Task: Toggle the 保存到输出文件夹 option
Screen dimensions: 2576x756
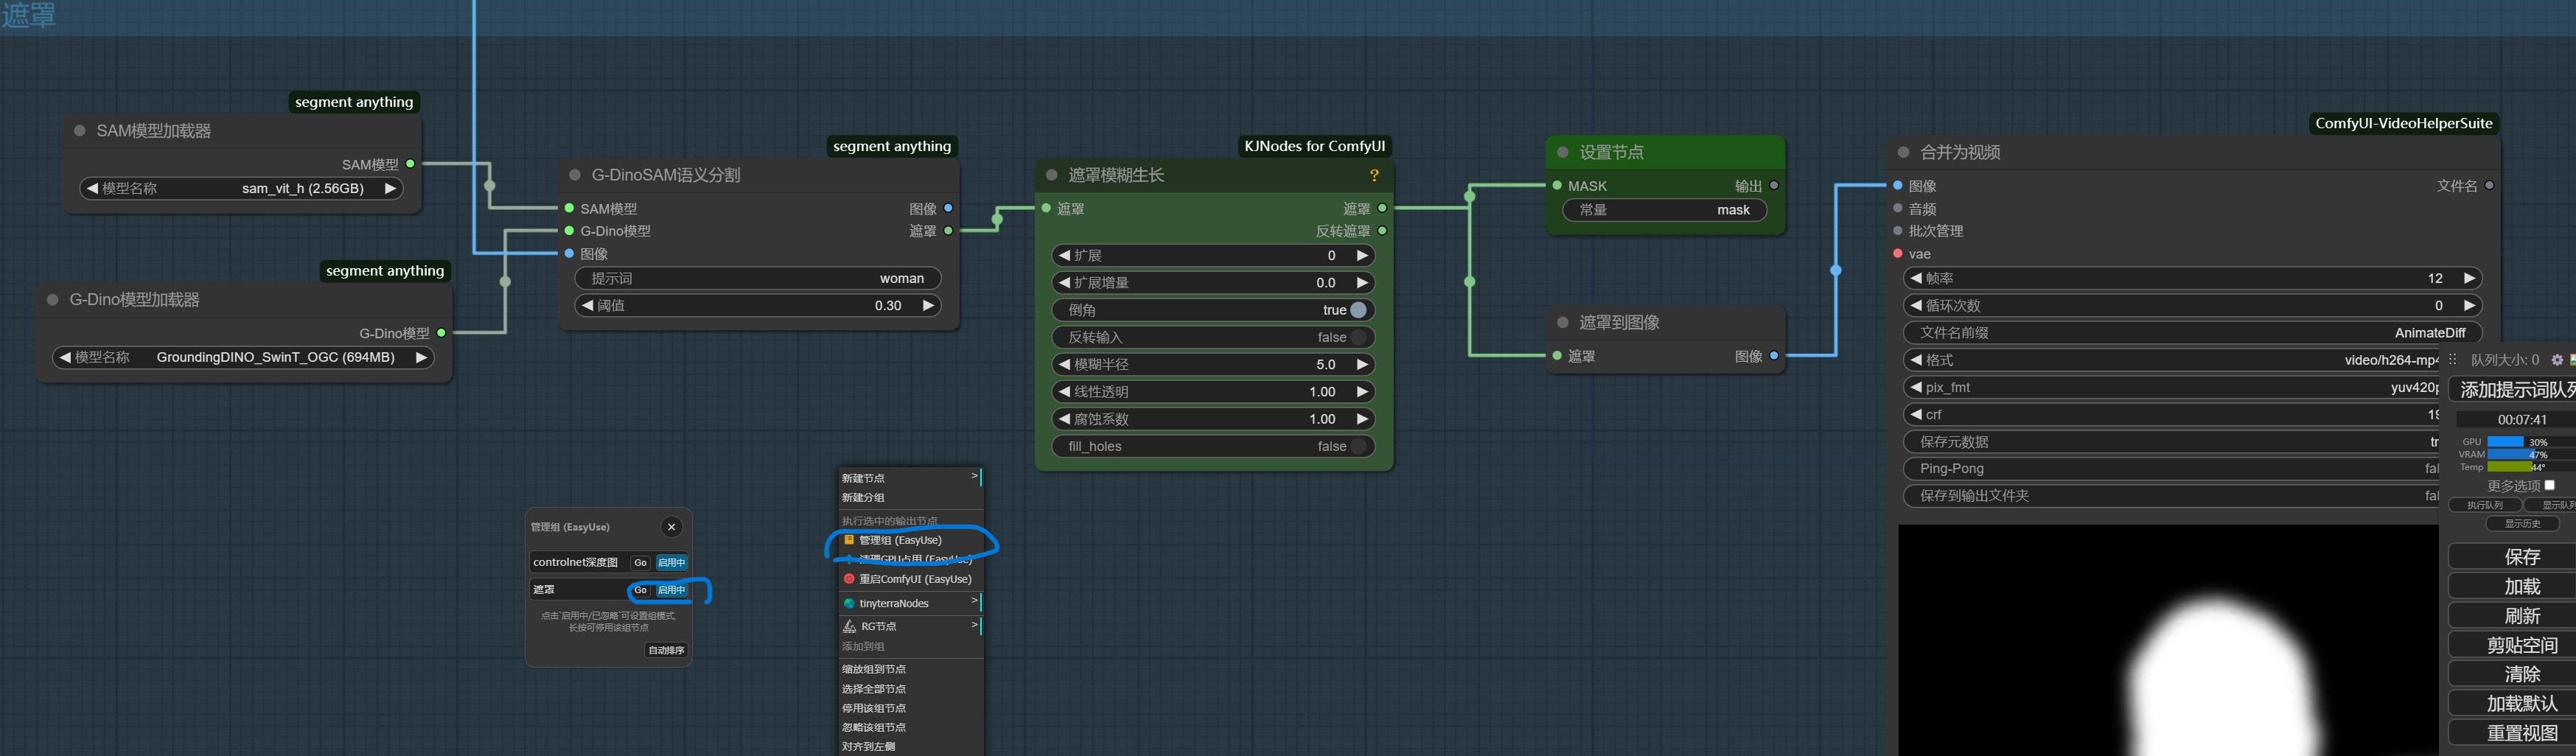Action: [2171, 496]
